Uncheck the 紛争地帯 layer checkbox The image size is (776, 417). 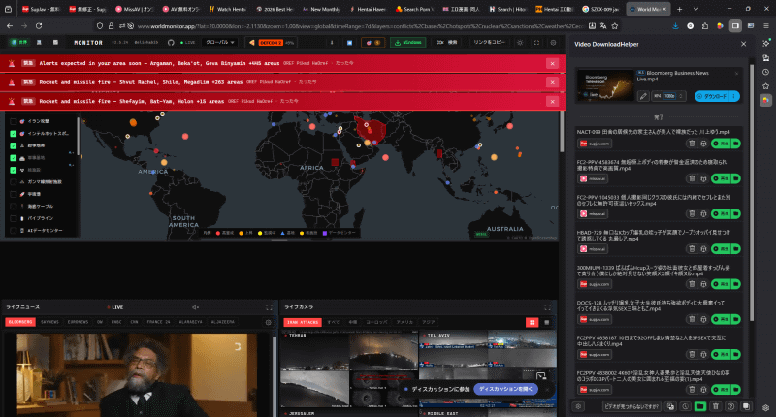[14, 145]
